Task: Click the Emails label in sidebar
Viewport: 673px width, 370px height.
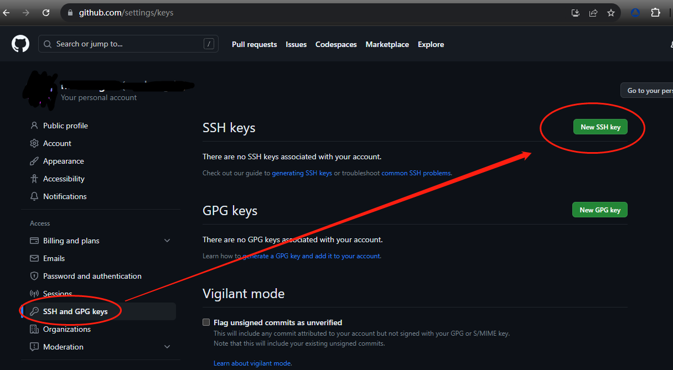Action: point(54,258)
